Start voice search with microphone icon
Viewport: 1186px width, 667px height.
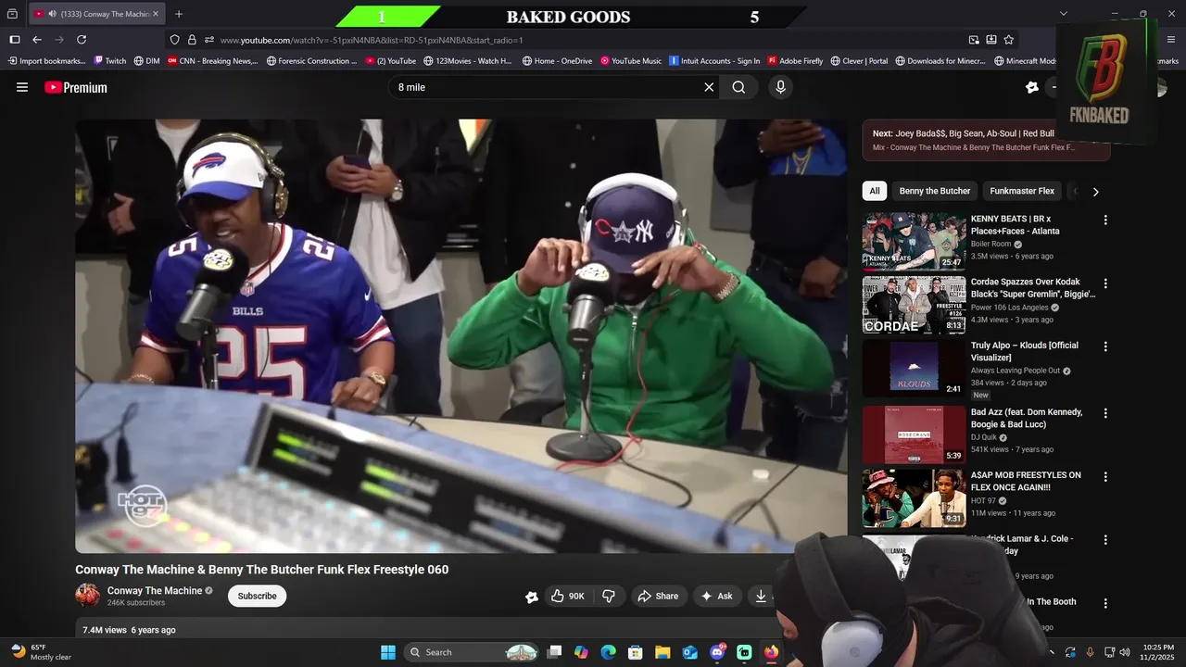point(780,87)
